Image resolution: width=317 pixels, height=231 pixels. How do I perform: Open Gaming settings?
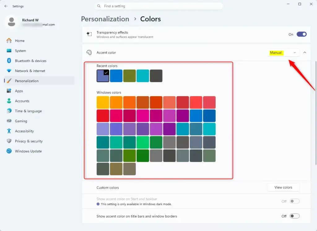(39, 121)
